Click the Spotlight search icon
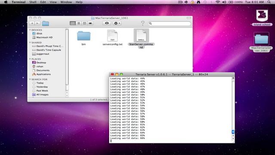 pos(269,2)
